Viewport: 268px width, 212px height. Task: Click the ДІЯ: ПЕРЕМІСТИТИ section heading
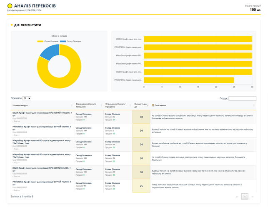pos(28,25)
